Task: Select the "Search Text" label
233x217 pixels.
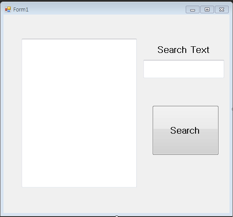Action: click(184, 50)
